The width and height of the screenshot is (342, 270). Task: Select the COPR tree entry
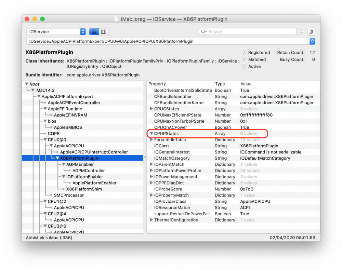(54, 133)
